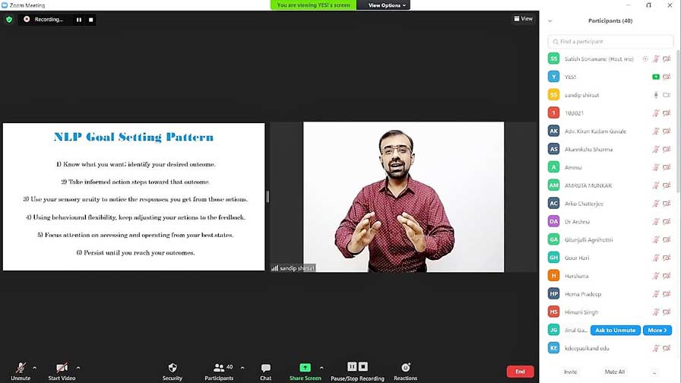Pause the recording from top-left indicator
The width and height of the screenshot is (681, 383).
78,20
